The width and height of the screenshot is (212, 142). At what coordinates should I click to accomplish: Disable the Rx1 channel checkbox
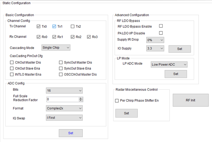pos(54,37)
